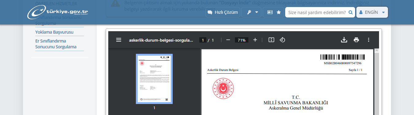Open Hızlı Çözüm quick help
This screenshot has height=115, width=414.
[x=223, y=12]
